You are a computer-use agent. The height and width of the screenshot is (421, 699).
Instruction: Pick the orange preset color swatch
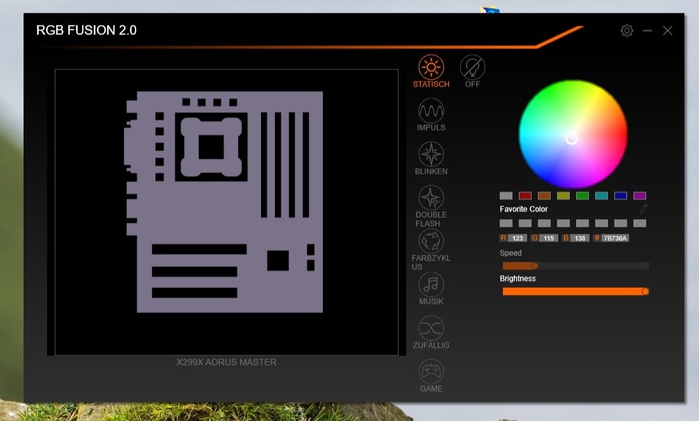(544, 196)
